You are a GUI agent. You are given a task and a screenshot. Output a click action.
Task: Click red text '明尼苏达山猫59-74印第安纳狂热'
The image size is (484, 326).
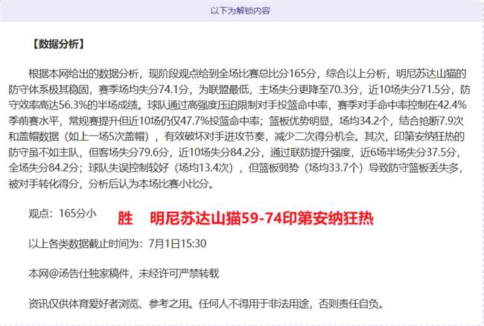[x=262, y=218]
